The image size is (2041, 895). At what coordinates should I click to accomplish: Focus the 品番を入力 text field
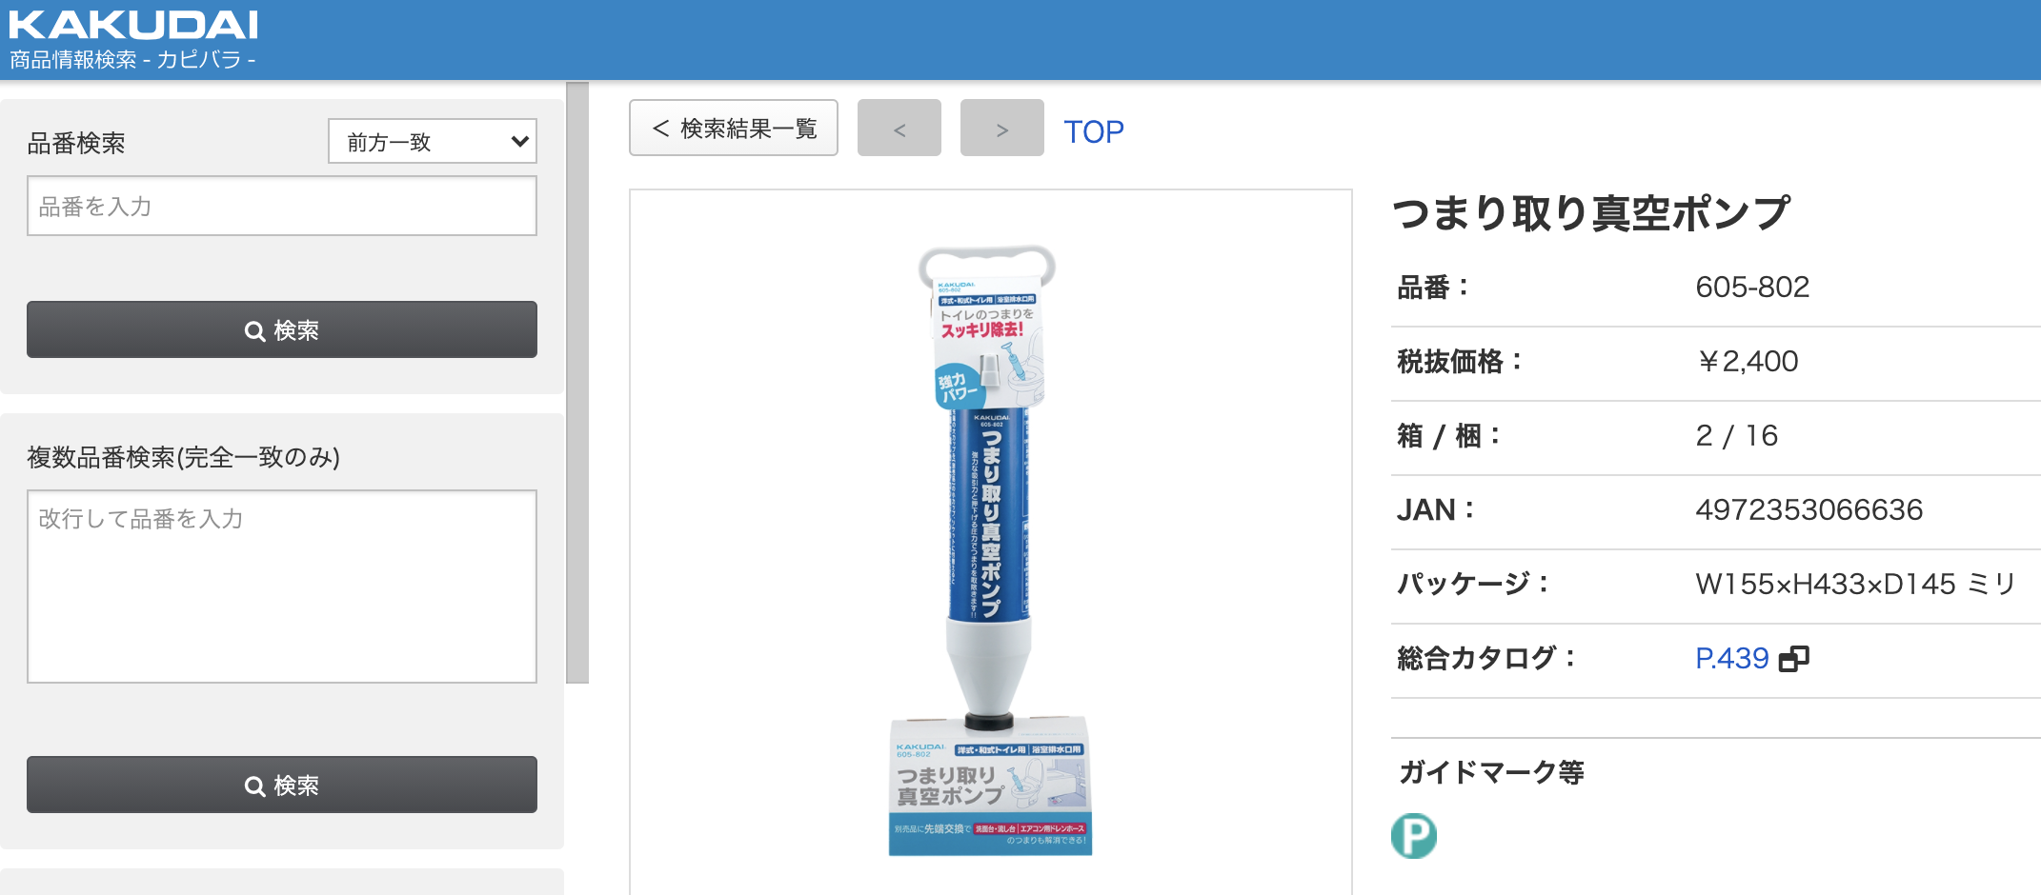(282, 206)
